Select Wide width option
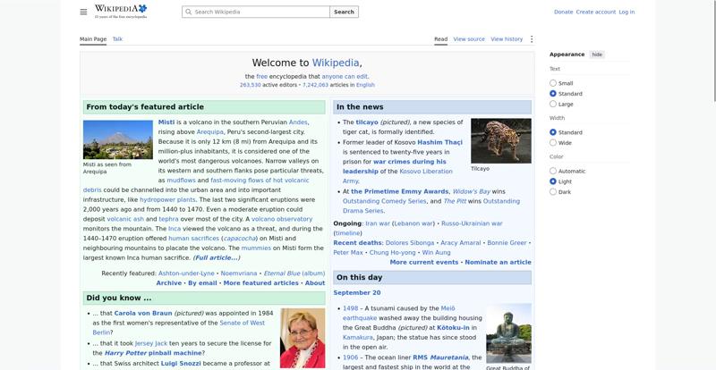This screenshot has width=716, height=370. coord(553,143)
